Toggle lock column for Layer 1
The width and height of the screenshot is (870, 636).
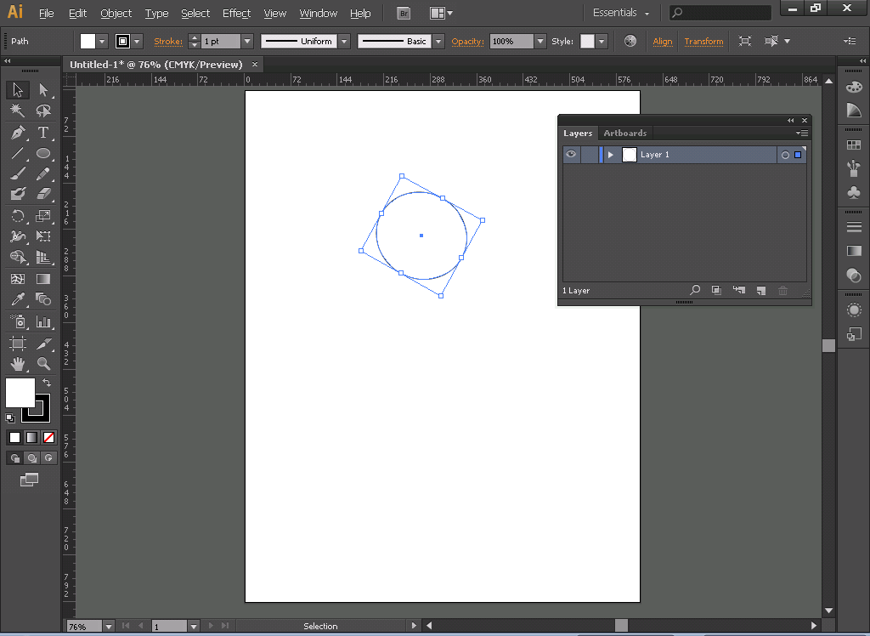coord(590,155)
